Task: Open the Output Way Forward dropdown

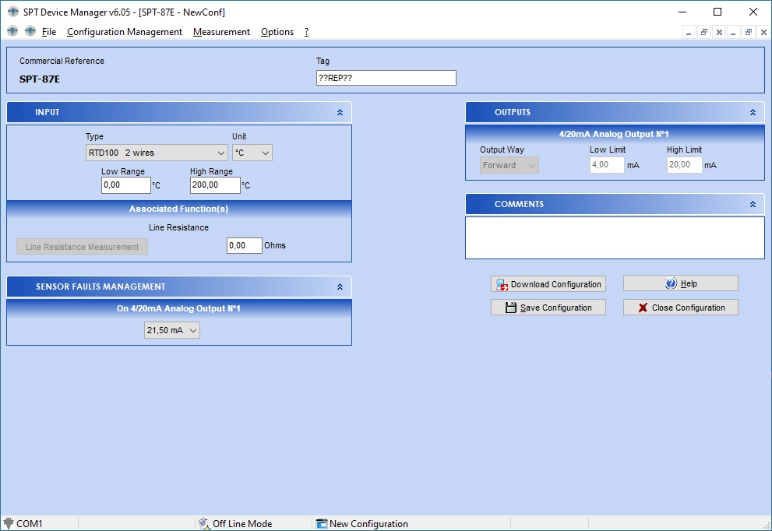Action: pos(509,165)
